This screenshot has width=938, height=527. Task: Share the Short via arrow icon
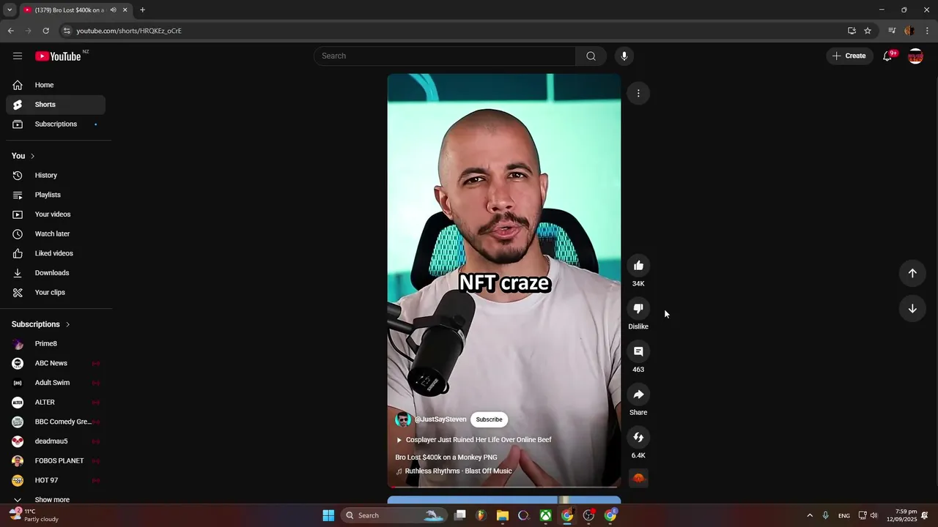coord(638,395)
